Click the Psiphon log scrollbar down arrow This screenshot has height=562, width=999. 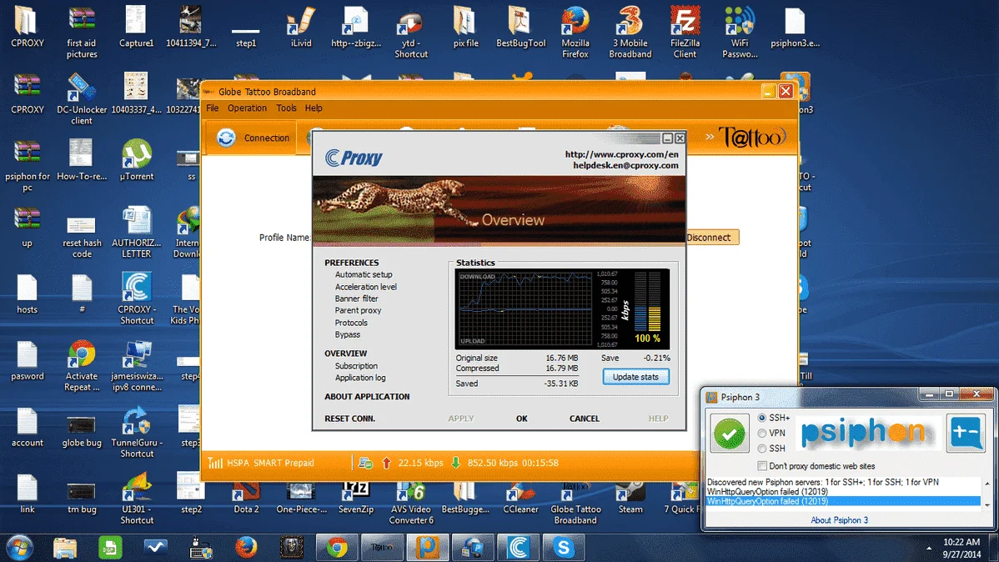pyautogui.click(x=986, y=504)
